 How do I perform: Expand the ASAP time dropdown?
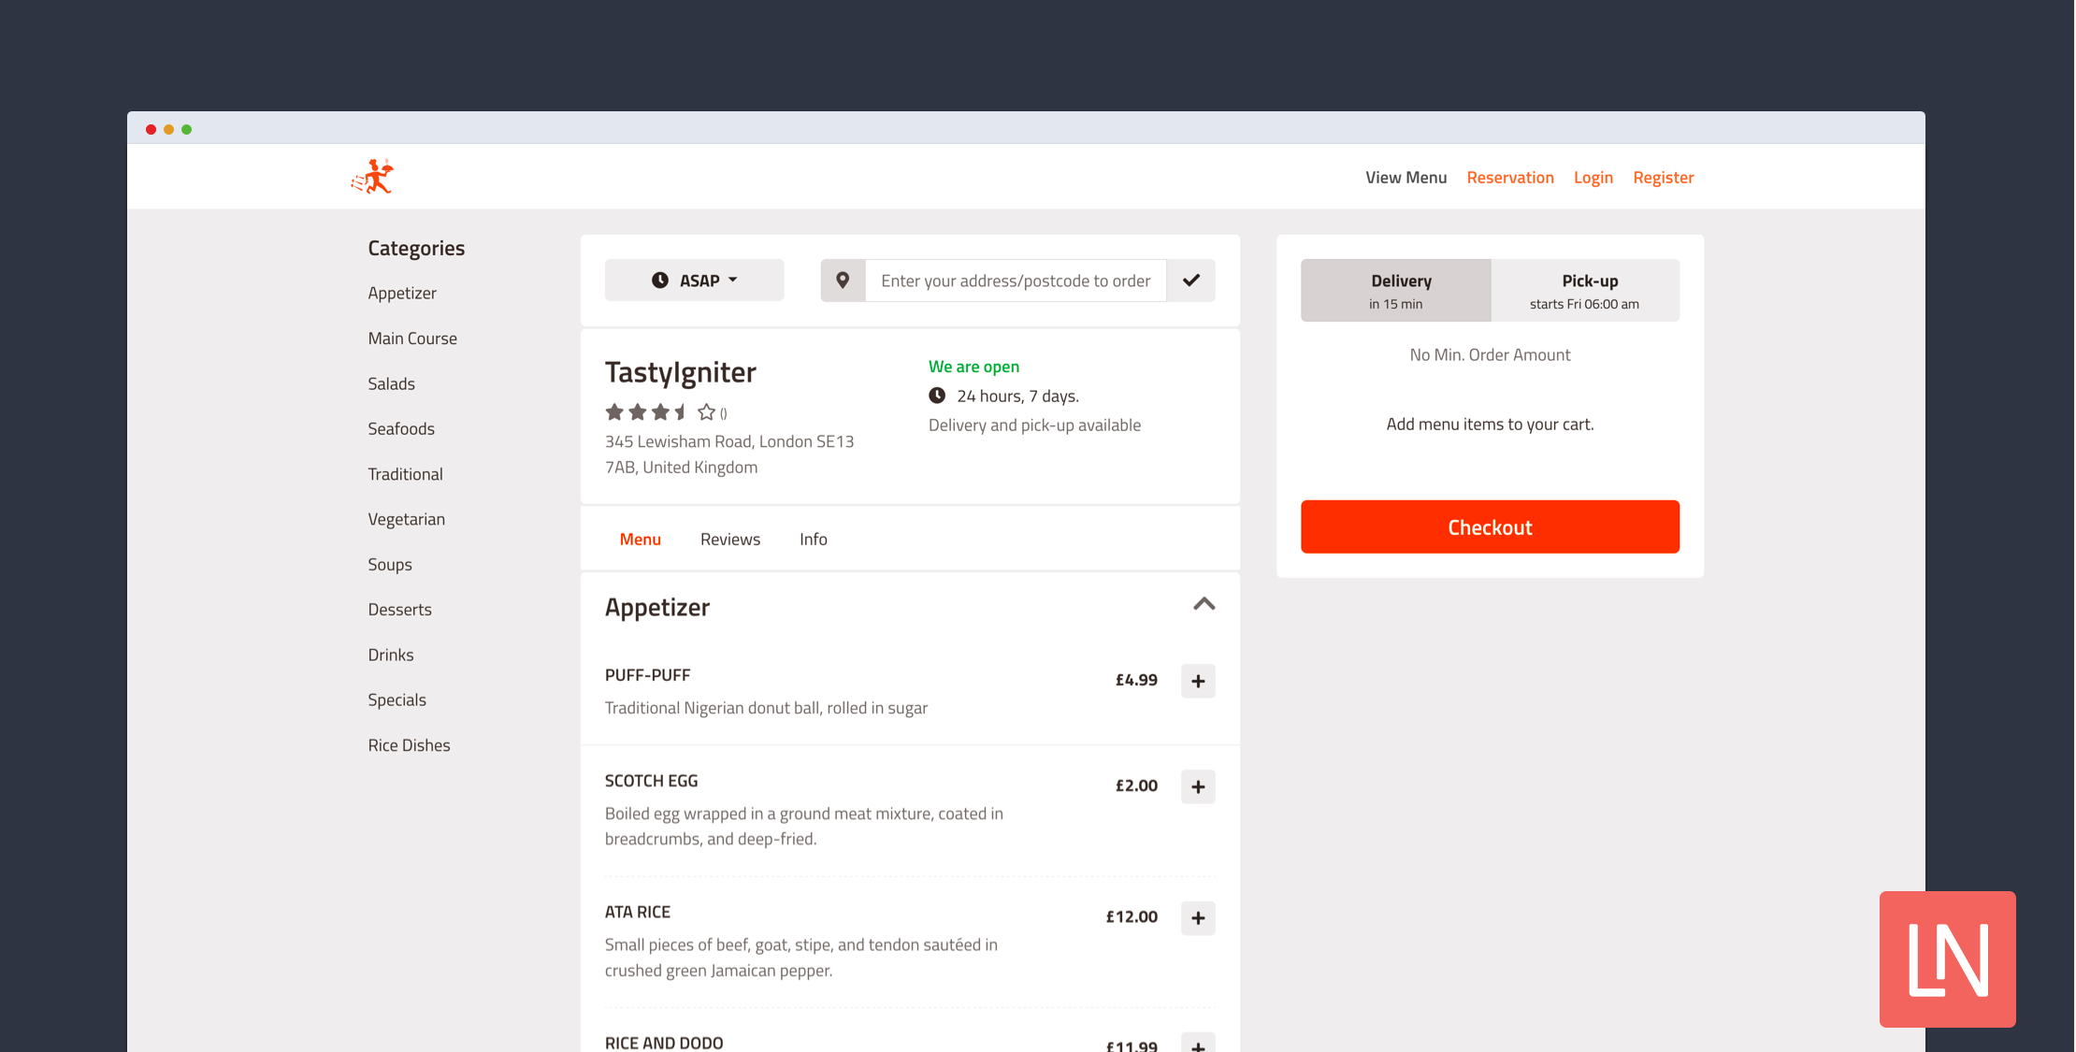tap(693, 281)
